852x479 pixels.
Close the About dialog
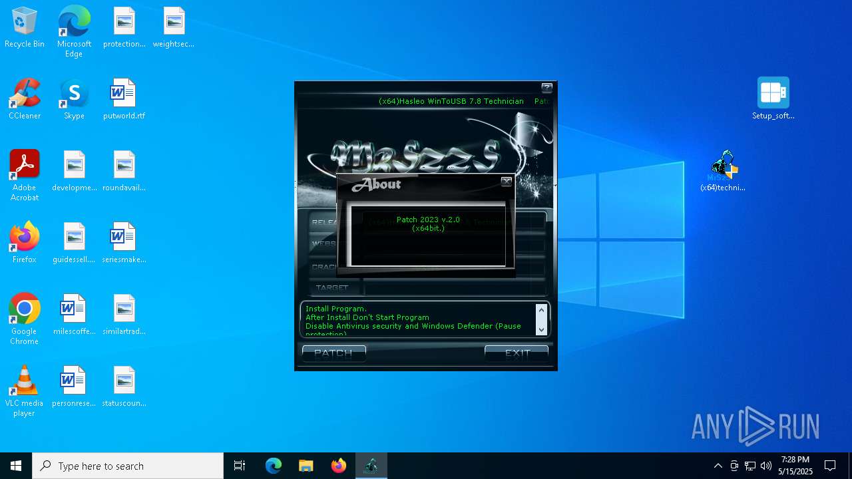[x=506, y=182]
